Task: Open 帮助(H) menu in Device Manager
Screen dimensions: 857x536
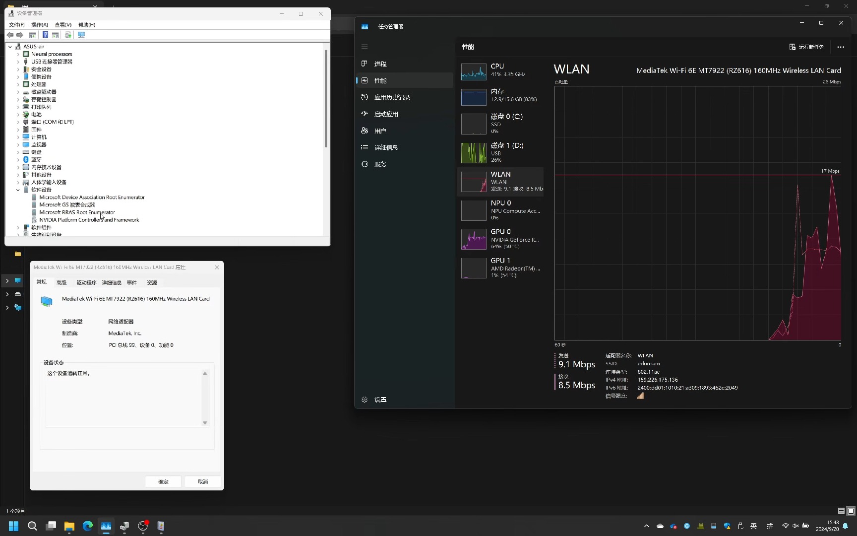Action: tap(87, 25)
